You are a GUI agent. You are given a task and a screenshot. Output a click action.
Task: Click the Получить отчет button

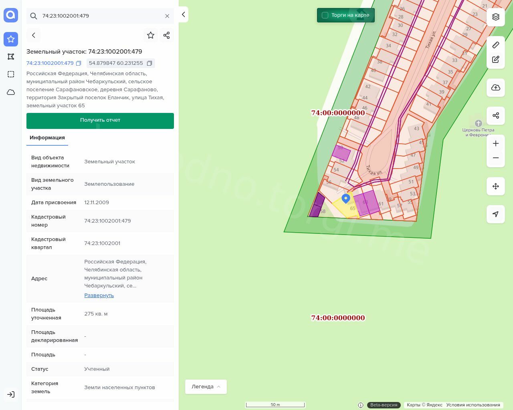(100, 121)
